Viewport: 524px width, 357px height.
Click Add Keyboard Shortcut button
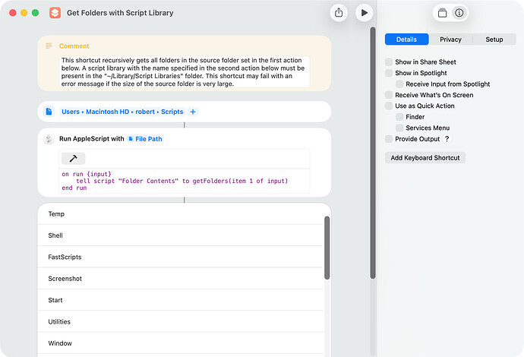(x=425, y=158)
